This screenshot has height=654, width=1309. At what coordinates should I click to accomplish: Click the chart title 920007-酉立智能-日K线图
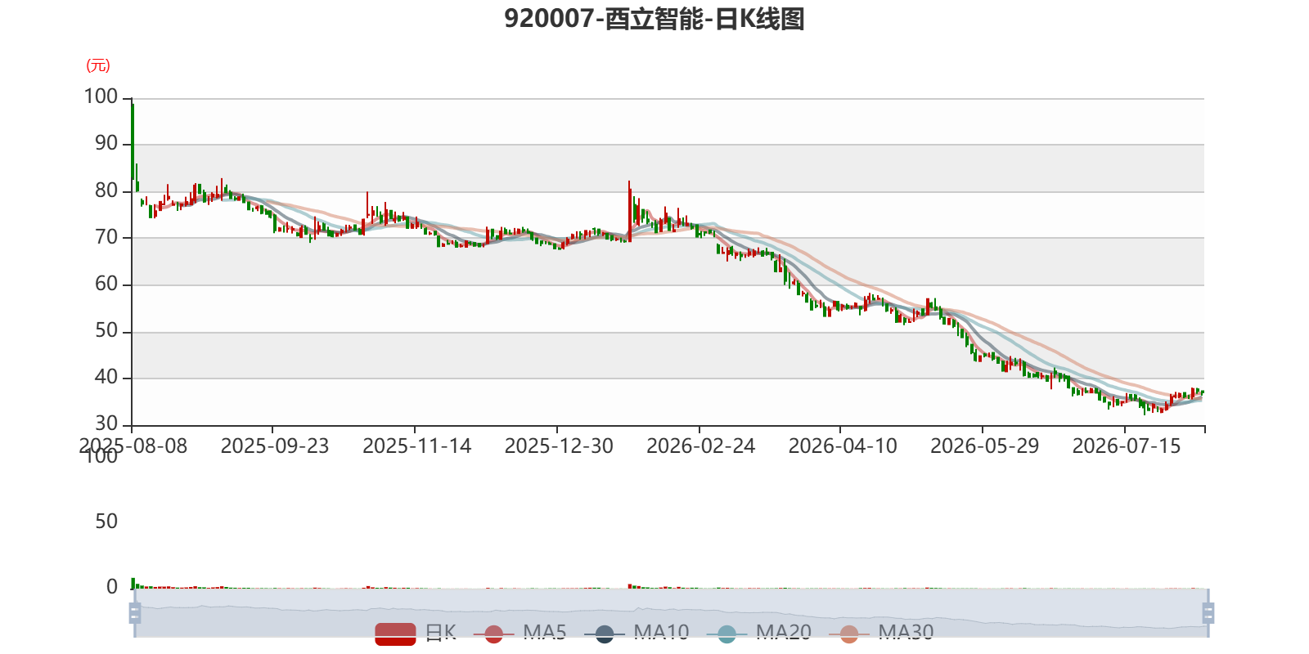click(x=654, y=19)
